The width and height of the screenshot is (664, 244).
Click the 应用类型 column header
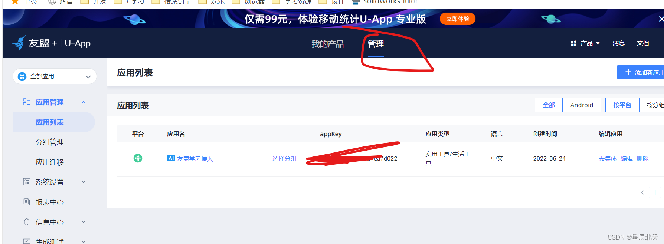pos(437,134)
